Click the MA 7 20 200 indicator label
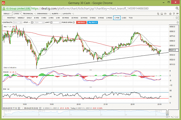181x120 pixels. (9, 27)
